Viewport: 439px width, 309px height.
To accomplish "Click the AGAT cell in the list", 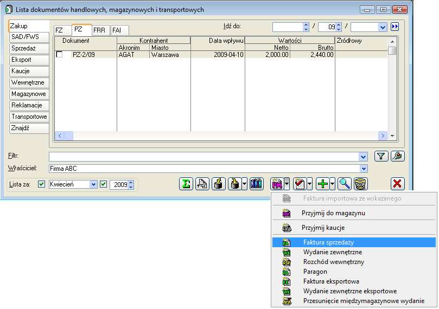I will pyautogui.click(x=133, y=55).
